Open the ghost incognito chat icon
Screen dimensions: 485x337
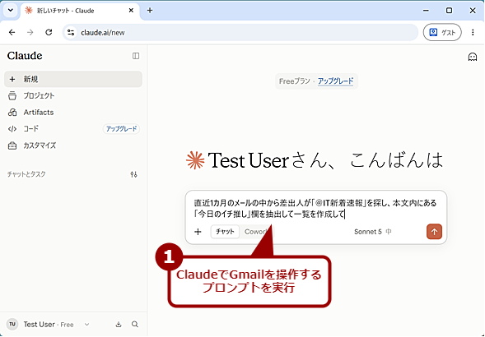click(x=473, y=57)
